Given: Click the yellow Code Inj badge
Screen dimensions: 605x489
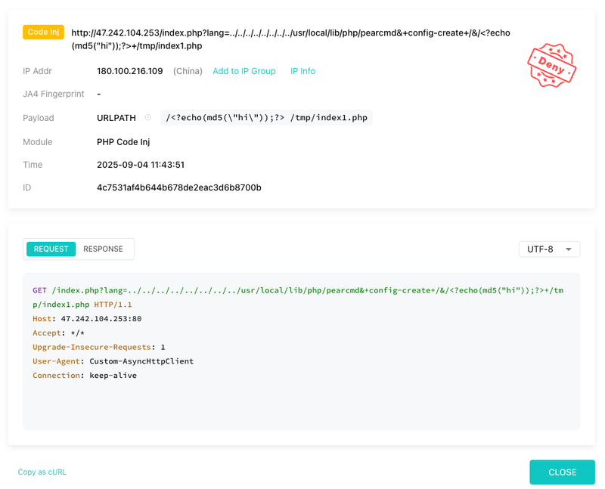Looking at the screenshot, I should (x=43, y=32).
